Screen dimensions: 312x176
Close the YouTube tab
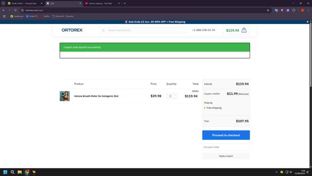[x=119, y=3]
